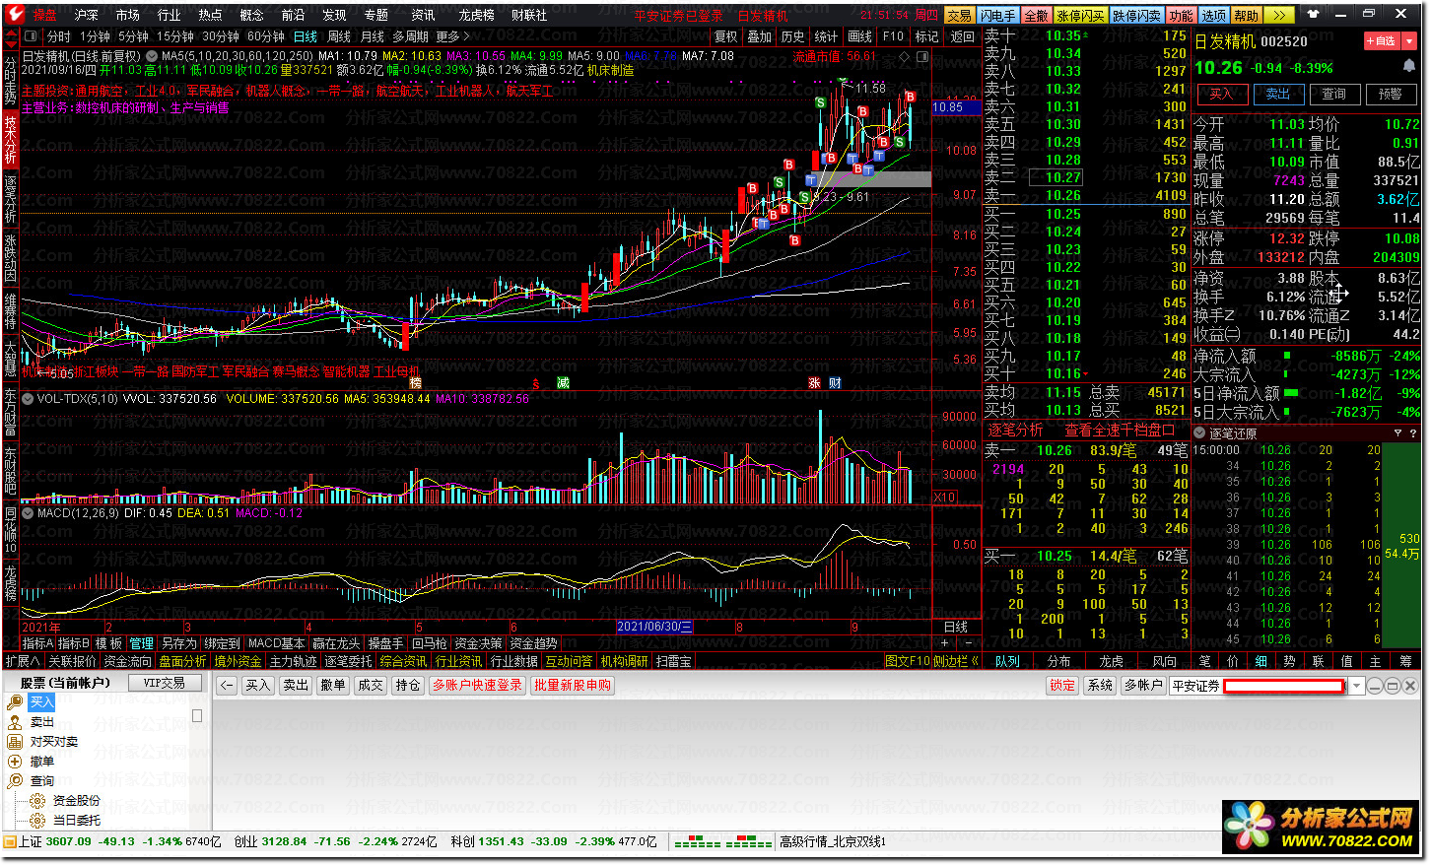Click the VOL-TDX indicator settings icon

[29, 399]
